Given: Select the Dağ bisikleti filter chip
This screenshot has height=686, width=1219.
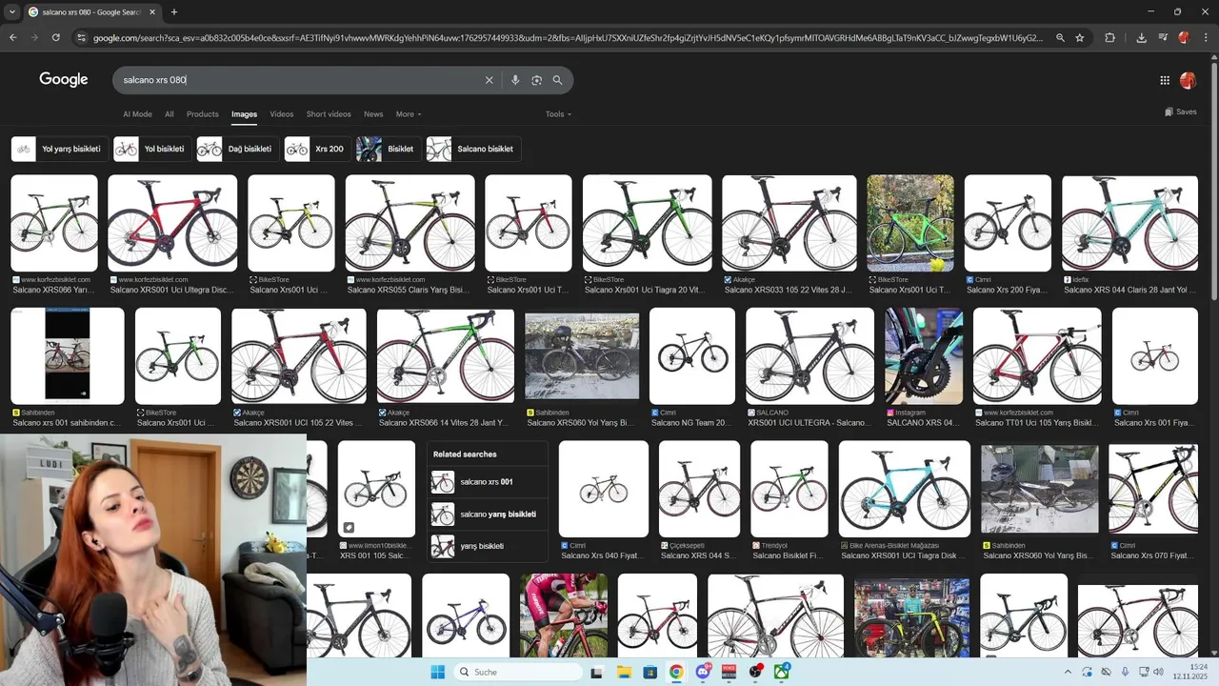Looking at the screenshot, I should click(x=236, y=149).
